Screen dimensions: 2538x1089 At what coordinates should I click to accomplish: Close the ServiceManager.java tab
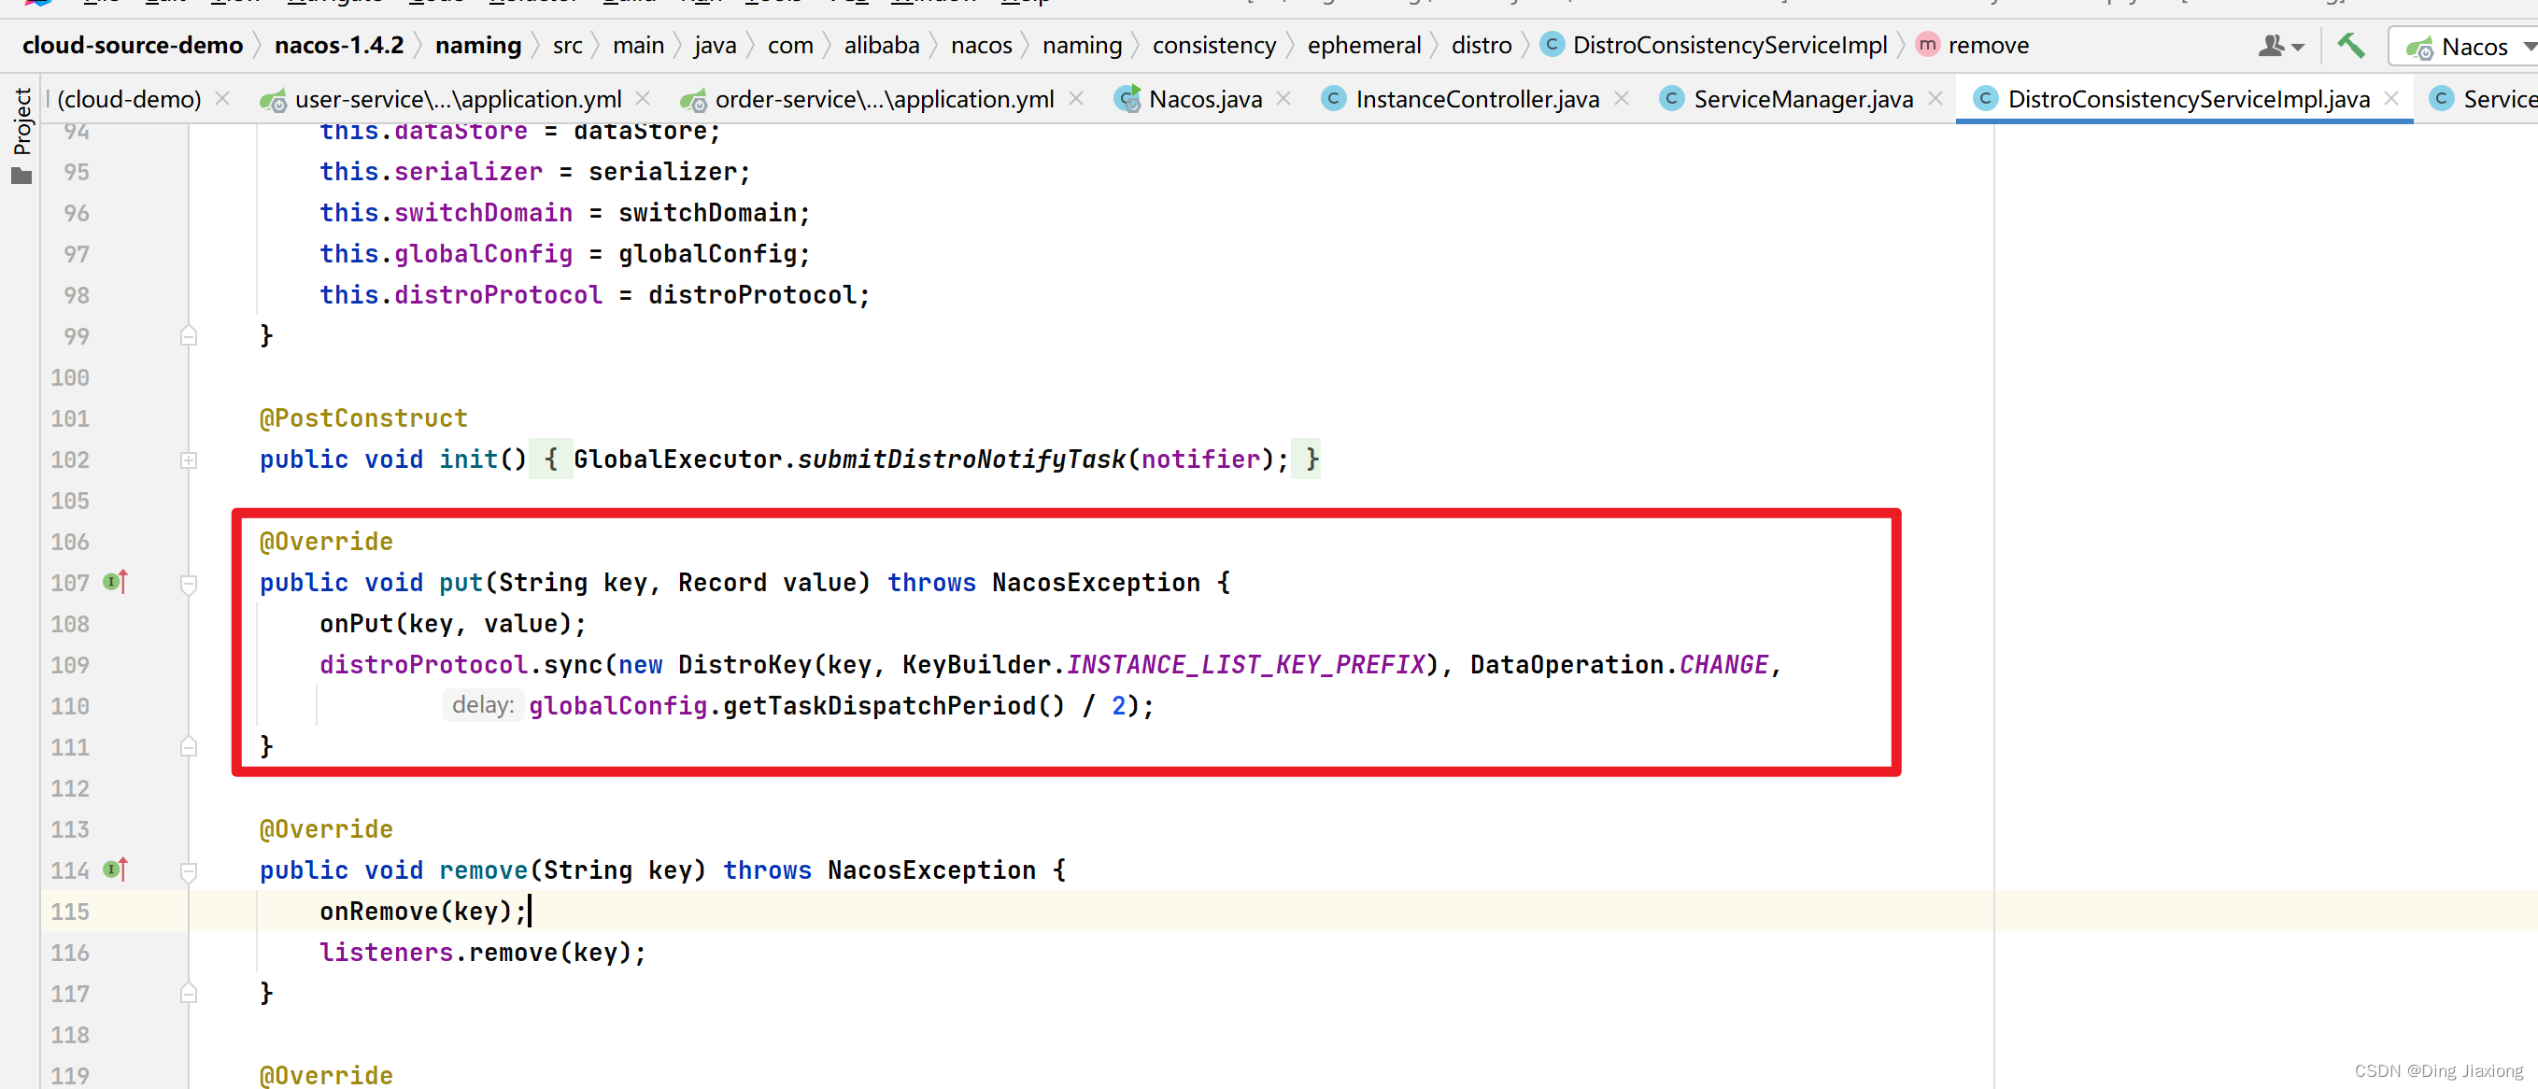coord(1935,99)
